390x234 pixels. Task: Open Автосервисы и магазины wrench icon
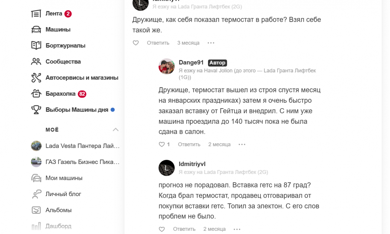pyautogui.click(x=36, y=78)
